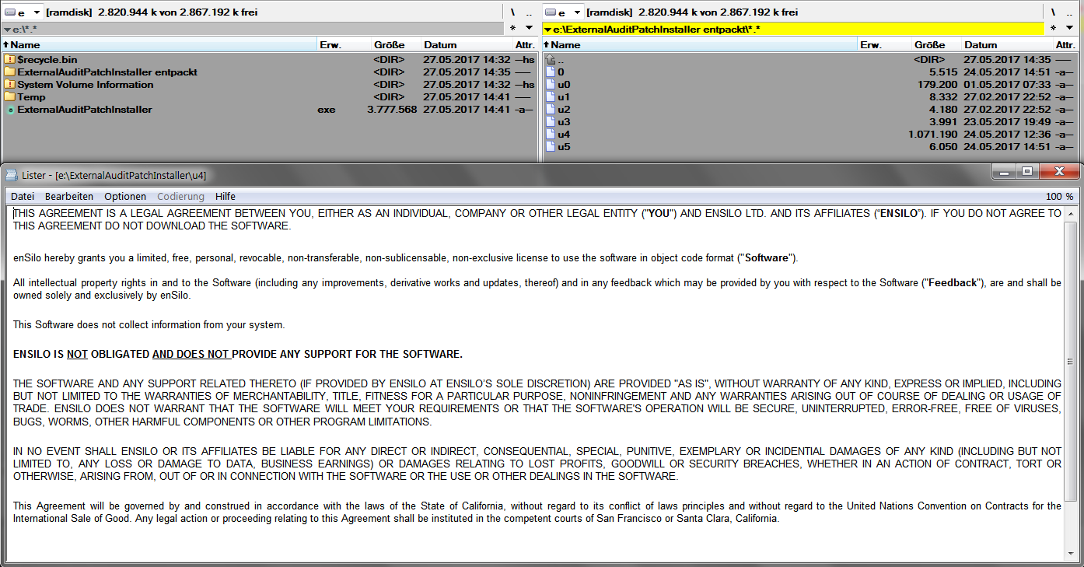
Task: Select 'ExternalAuditPatchInstaller entpackt' folder name
Action: 107,72
